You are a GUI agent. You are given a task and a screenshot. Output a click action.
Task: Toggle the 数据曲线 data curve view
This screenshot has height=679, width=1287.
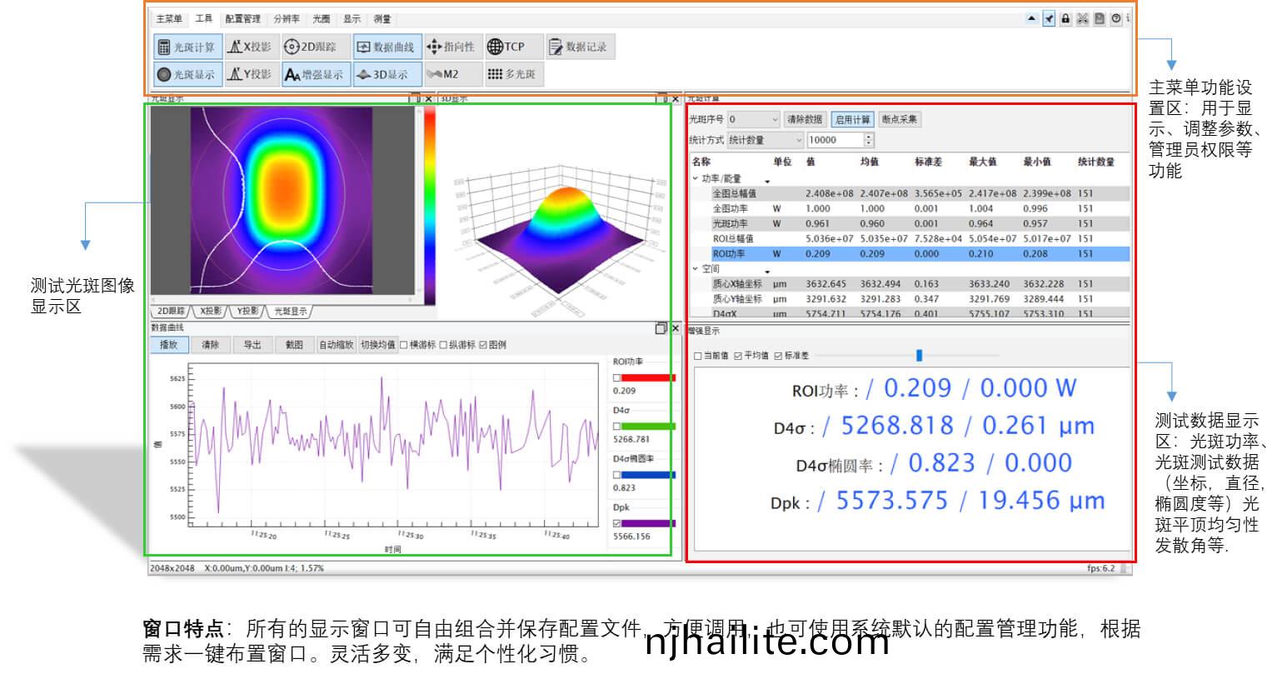coord(387,47)
